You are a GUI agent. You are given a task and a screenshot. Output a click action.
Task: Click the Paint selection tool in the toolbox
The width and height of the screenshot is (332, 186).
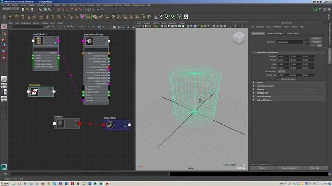(x=4, y=40)
